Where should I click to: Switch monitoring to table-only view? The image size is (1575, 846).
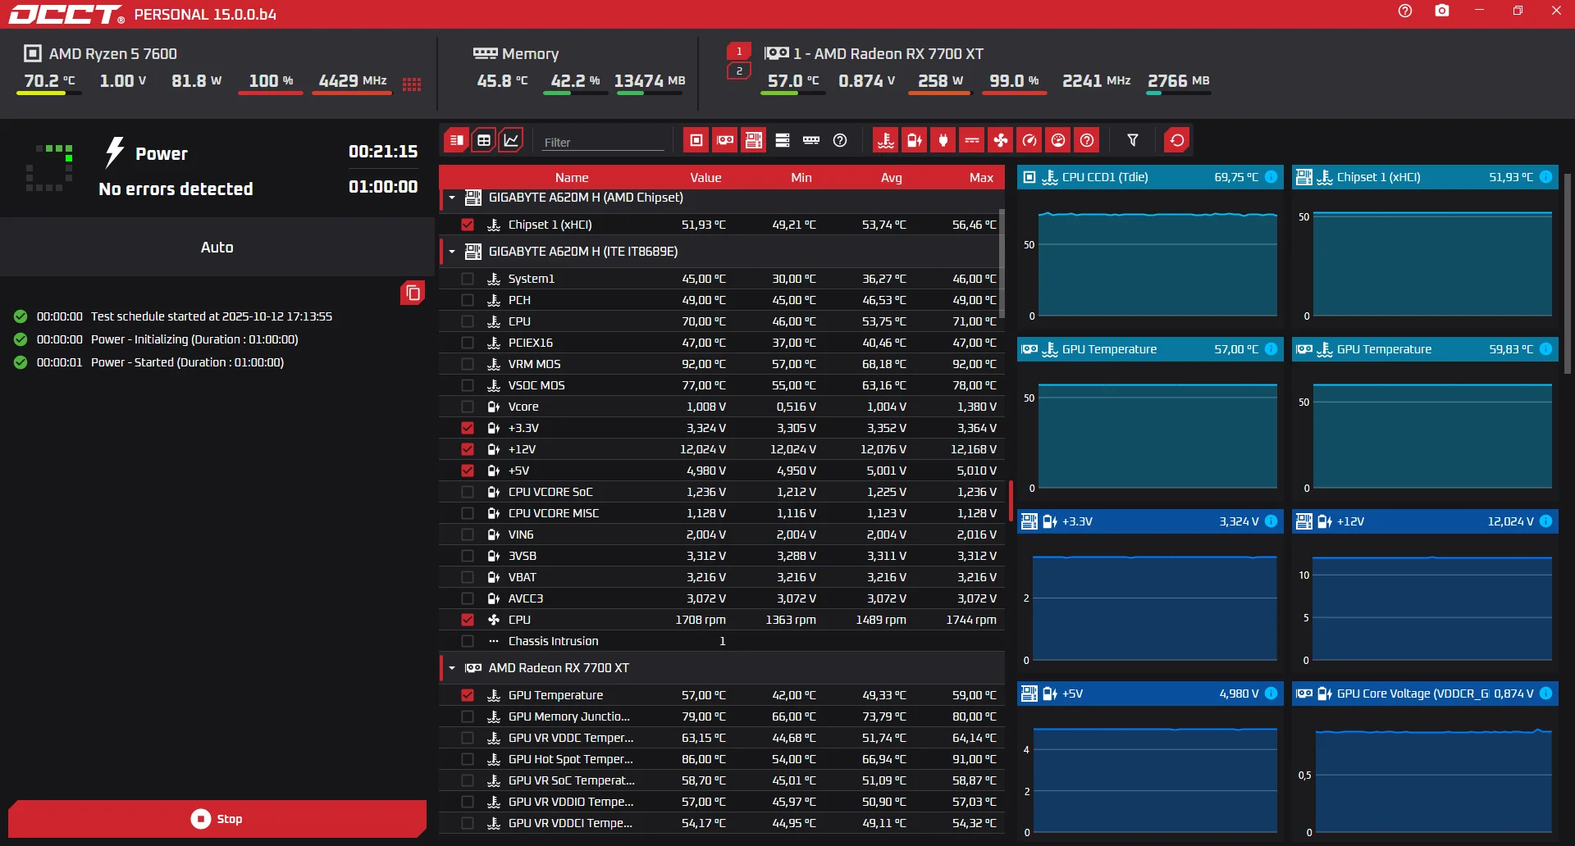tap(457, 140)
